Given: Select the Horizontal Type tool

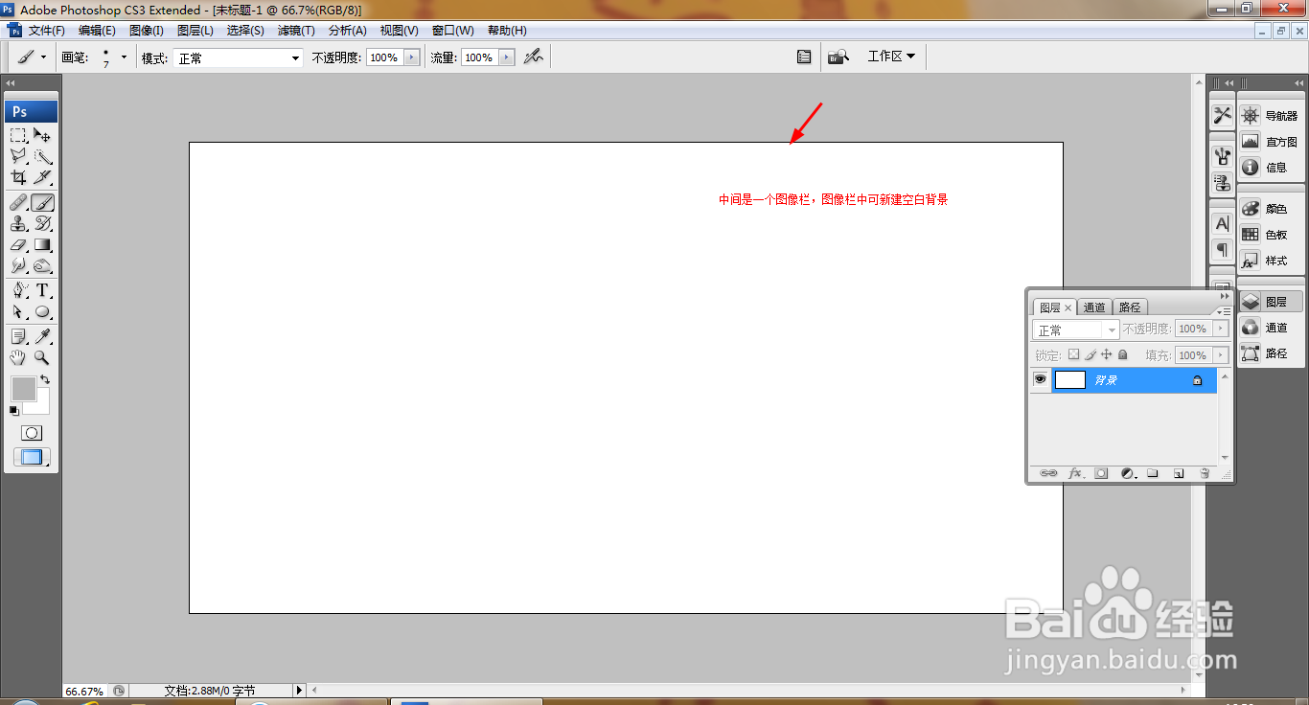Looking at the screenshot, I should pos(42,291).
